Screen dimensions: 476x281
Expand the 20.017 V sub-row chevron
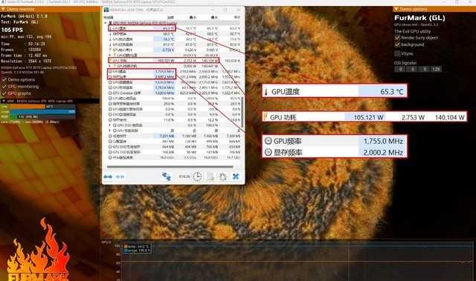109,55
